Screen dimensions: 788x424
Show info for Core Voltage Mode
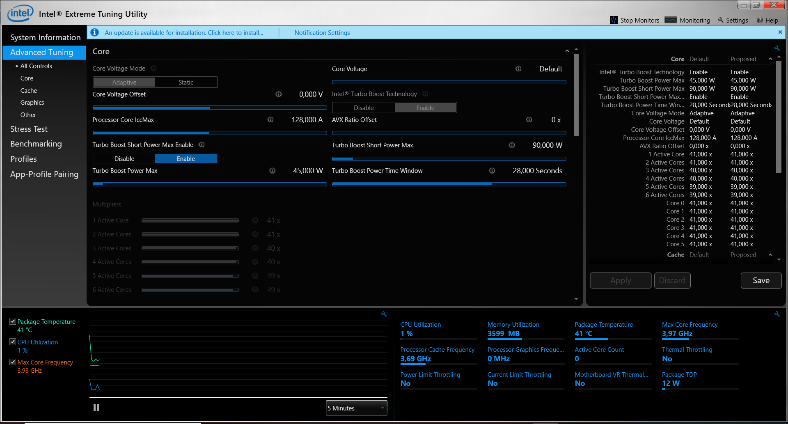[154, 69]
